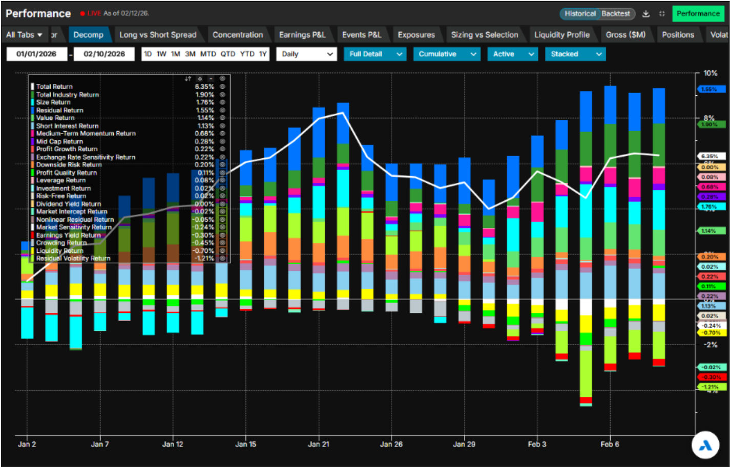Click the eye icon in legend header
The image size is (730, 467).
(222, 79)
